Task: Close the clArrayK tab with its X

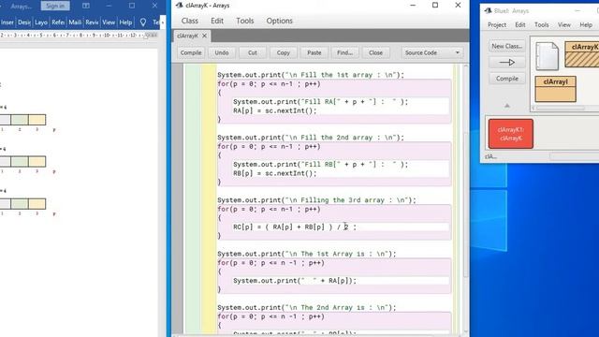Action: point(204,36)
